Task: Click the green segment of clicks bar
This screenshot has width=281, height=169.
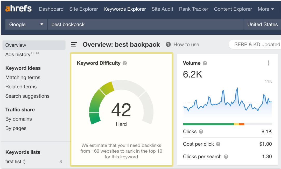Action: pos(208,124)
